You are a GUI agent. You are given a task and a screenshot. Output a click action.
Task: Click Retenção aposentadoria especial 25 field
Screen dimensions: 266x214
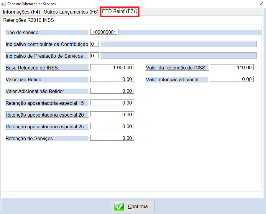tap(112, 126)
